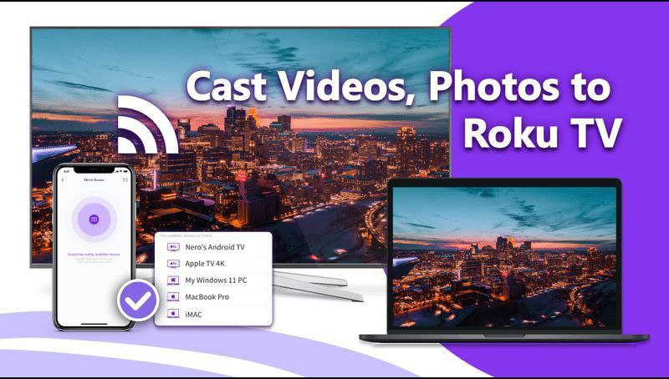This screenshot has height=379, width=669.
Task: Click the Mirror Screen title on phone
Action: [94, 180]
